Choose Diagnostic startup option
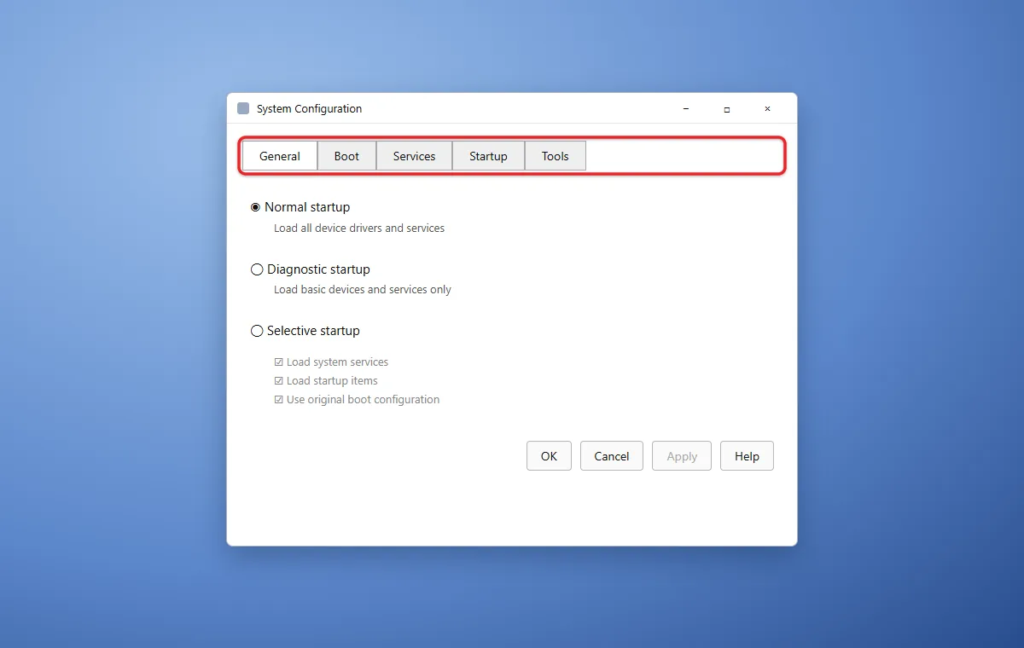This screenshot has width=1024, height=648. 257,269
